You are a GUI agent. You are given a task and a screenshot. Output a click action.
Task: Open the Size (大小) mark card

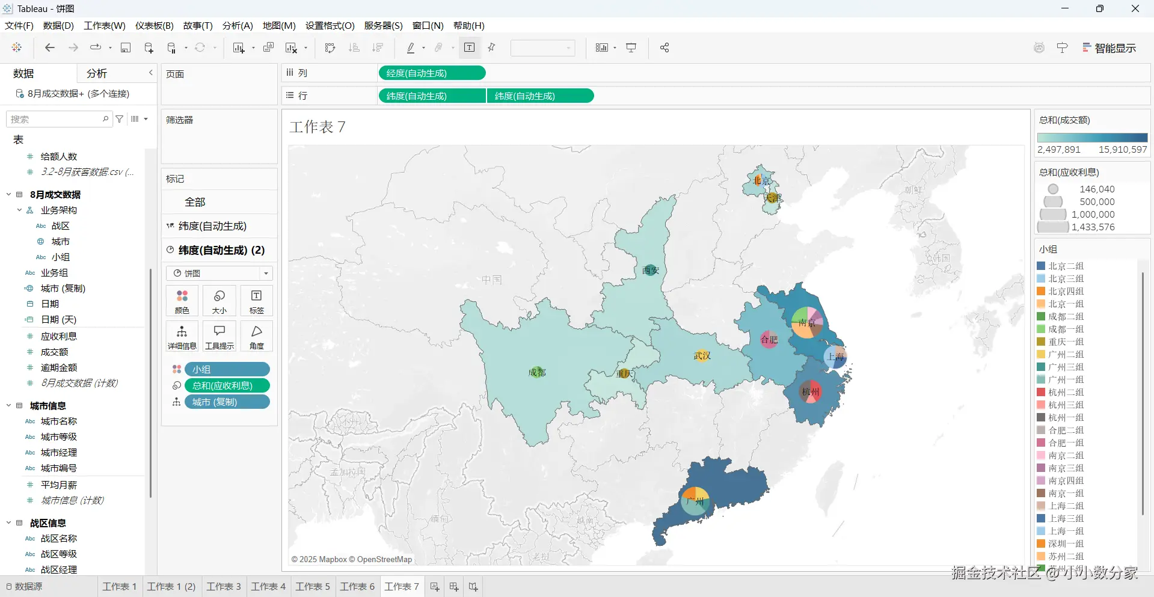click(219, 301)
